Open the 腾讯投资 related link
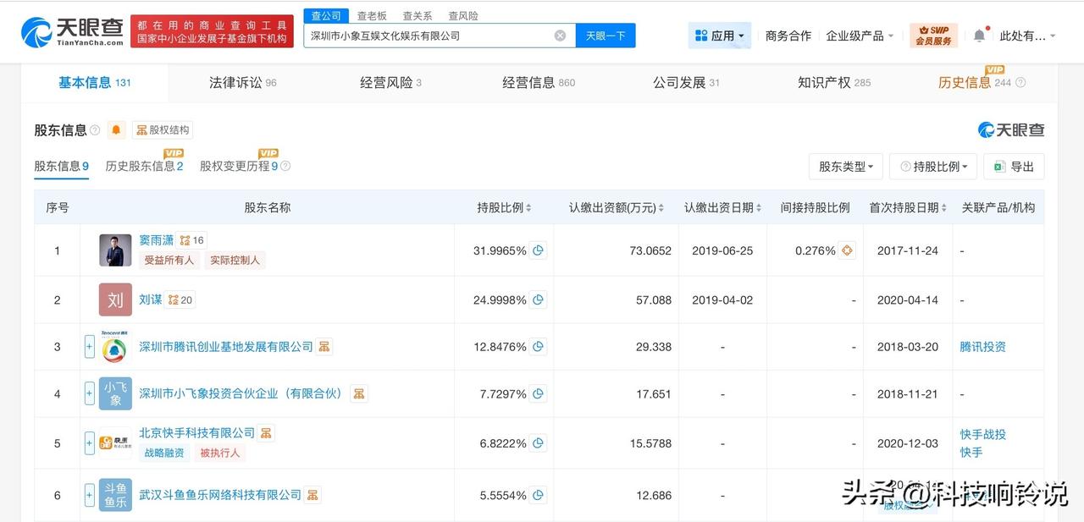The width and height of the screenshot is (1084, 522). click(x=982, y=347)
